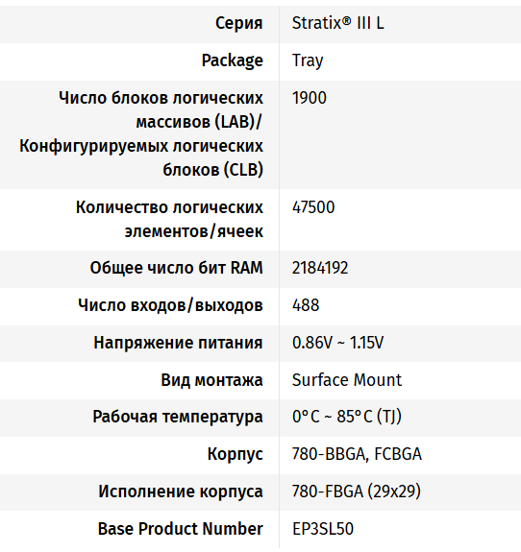Click Напряжение питания label
The height and width of the screenshot is (552, 521).
pos(178,343)
